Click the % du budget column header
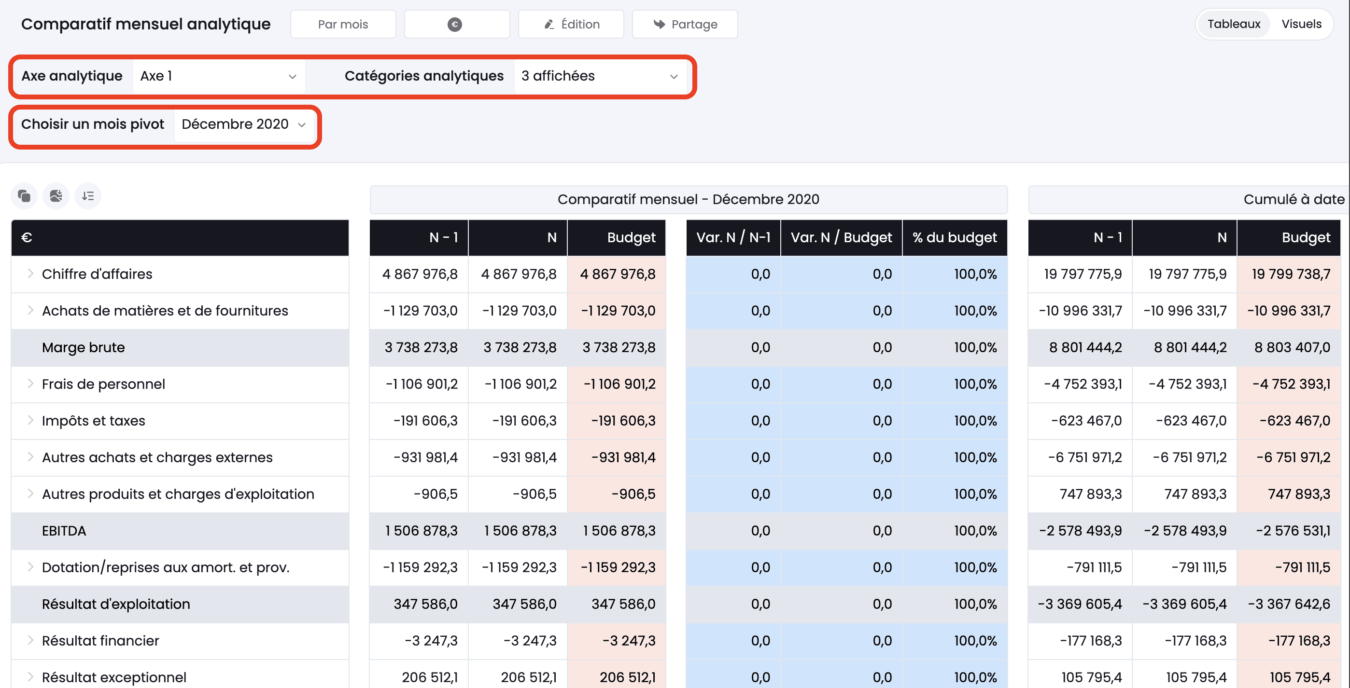The height and width of the screenshot is (688, 1350). pyautogui.click(x=955, y=238)
